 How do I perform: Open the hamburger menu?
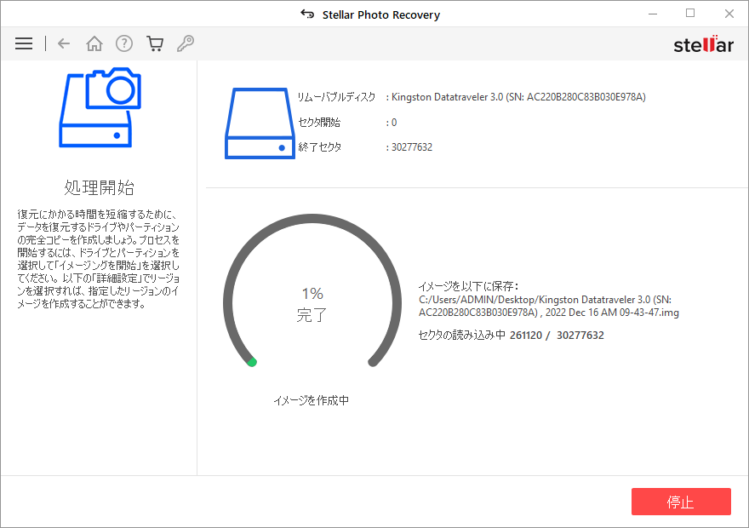pyautogui.click(x=24, y=43)
